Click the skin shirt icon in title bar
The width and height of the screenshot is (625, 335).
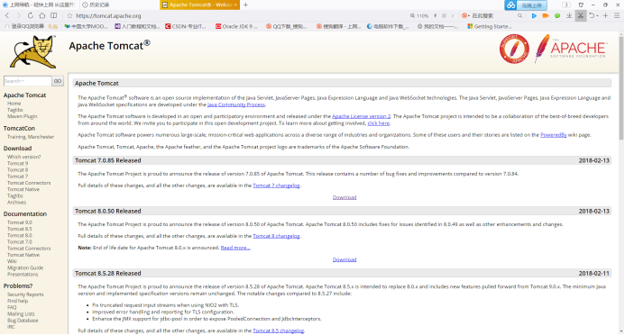[x=581, y=5]
